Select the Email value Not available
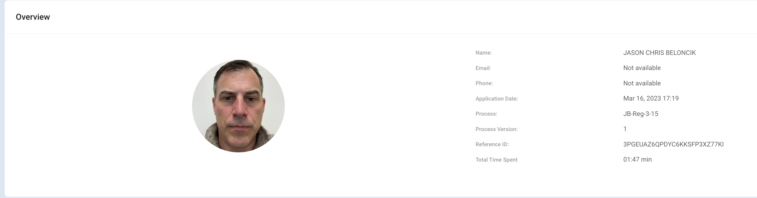 pos(642,68)
